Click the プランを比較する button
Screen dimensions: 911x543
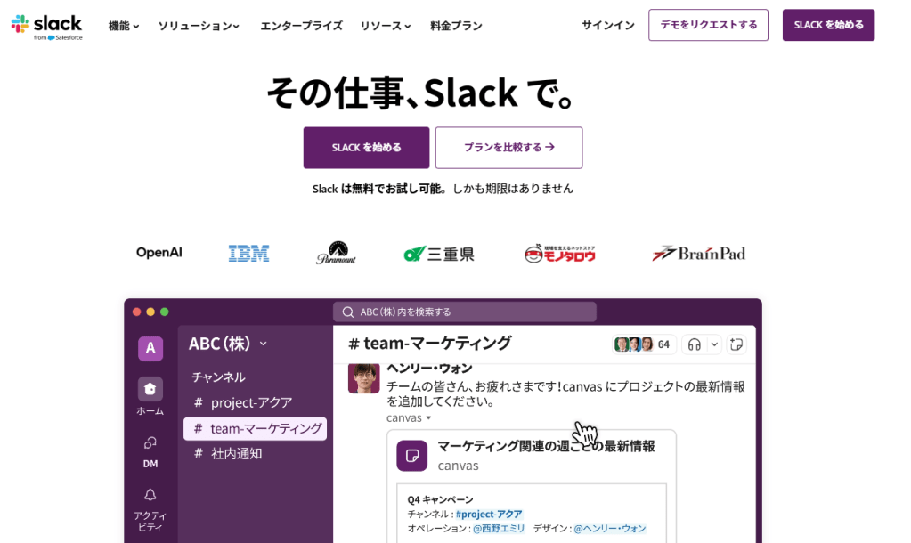[x=508, y=148]
